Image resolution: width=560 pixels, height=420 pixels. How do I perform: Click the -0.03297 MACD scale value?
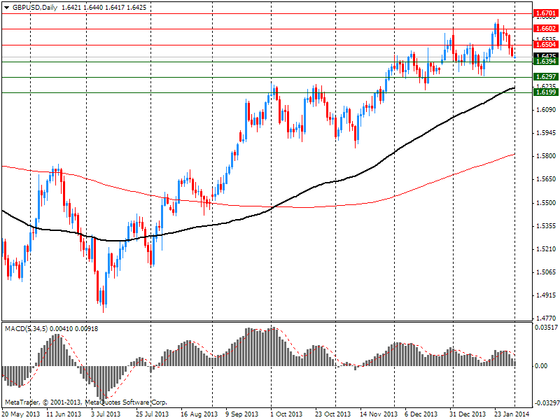click(x=546, y=403)
